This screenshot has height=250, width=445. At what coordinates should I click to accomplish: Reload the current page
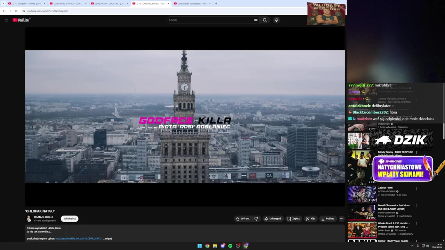[x=16, y=11]
